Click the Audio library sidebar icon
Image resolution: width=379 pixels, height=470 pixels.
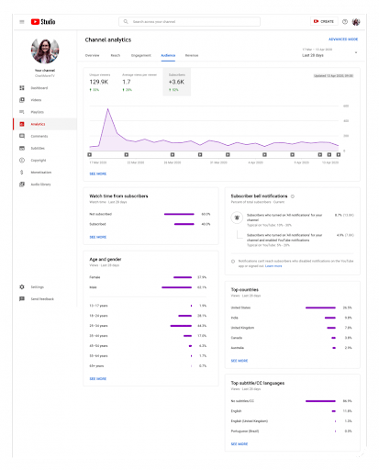pyautogui.click(x=22, y=185)
